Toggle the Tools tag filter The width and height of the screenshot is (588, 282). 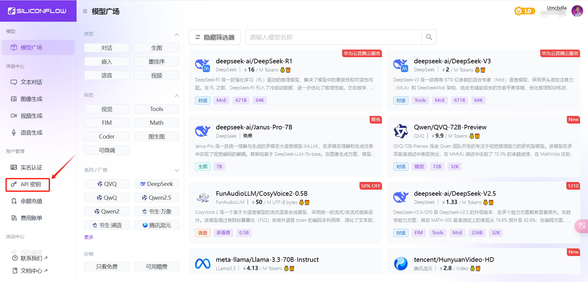[x=156, y=109]
